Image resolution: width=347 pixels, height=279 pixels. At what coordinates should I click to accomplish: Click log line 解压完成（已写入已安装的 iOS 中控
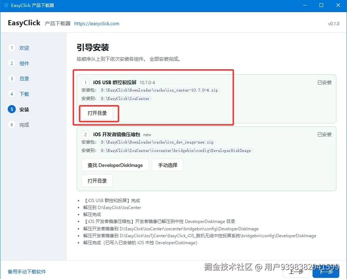pyautogui.click(x=140, y=243)
